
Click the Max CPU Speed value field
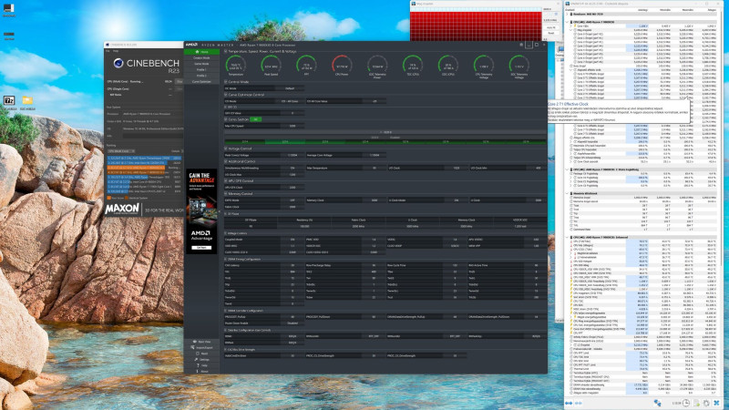pyautogui.click(x=293, y=126)
